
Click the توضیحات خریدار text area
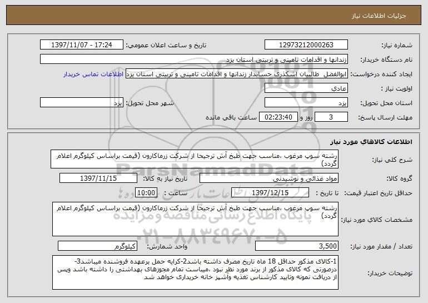(195, 272)
